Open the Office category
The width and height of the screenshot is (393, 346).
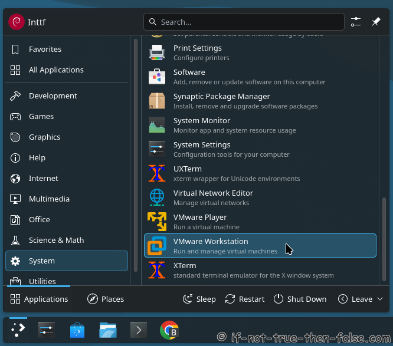67,220
